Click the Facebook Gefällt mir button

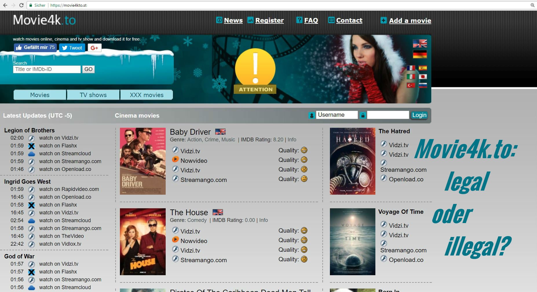[35, 48]
